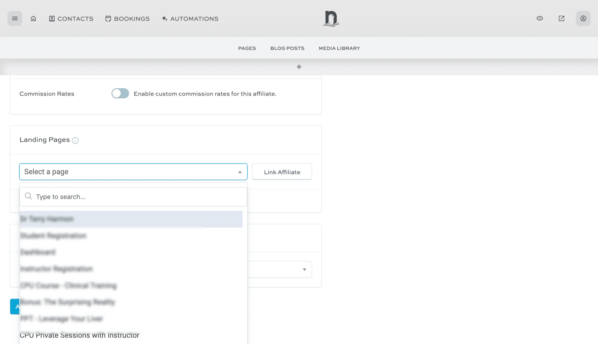
Task: Open the Media Library tab
Action: click(x=339, y=48)
